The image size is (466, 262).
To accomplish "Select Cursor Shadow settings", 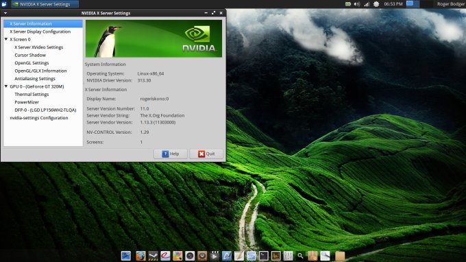I will click(x=30, y=55).
